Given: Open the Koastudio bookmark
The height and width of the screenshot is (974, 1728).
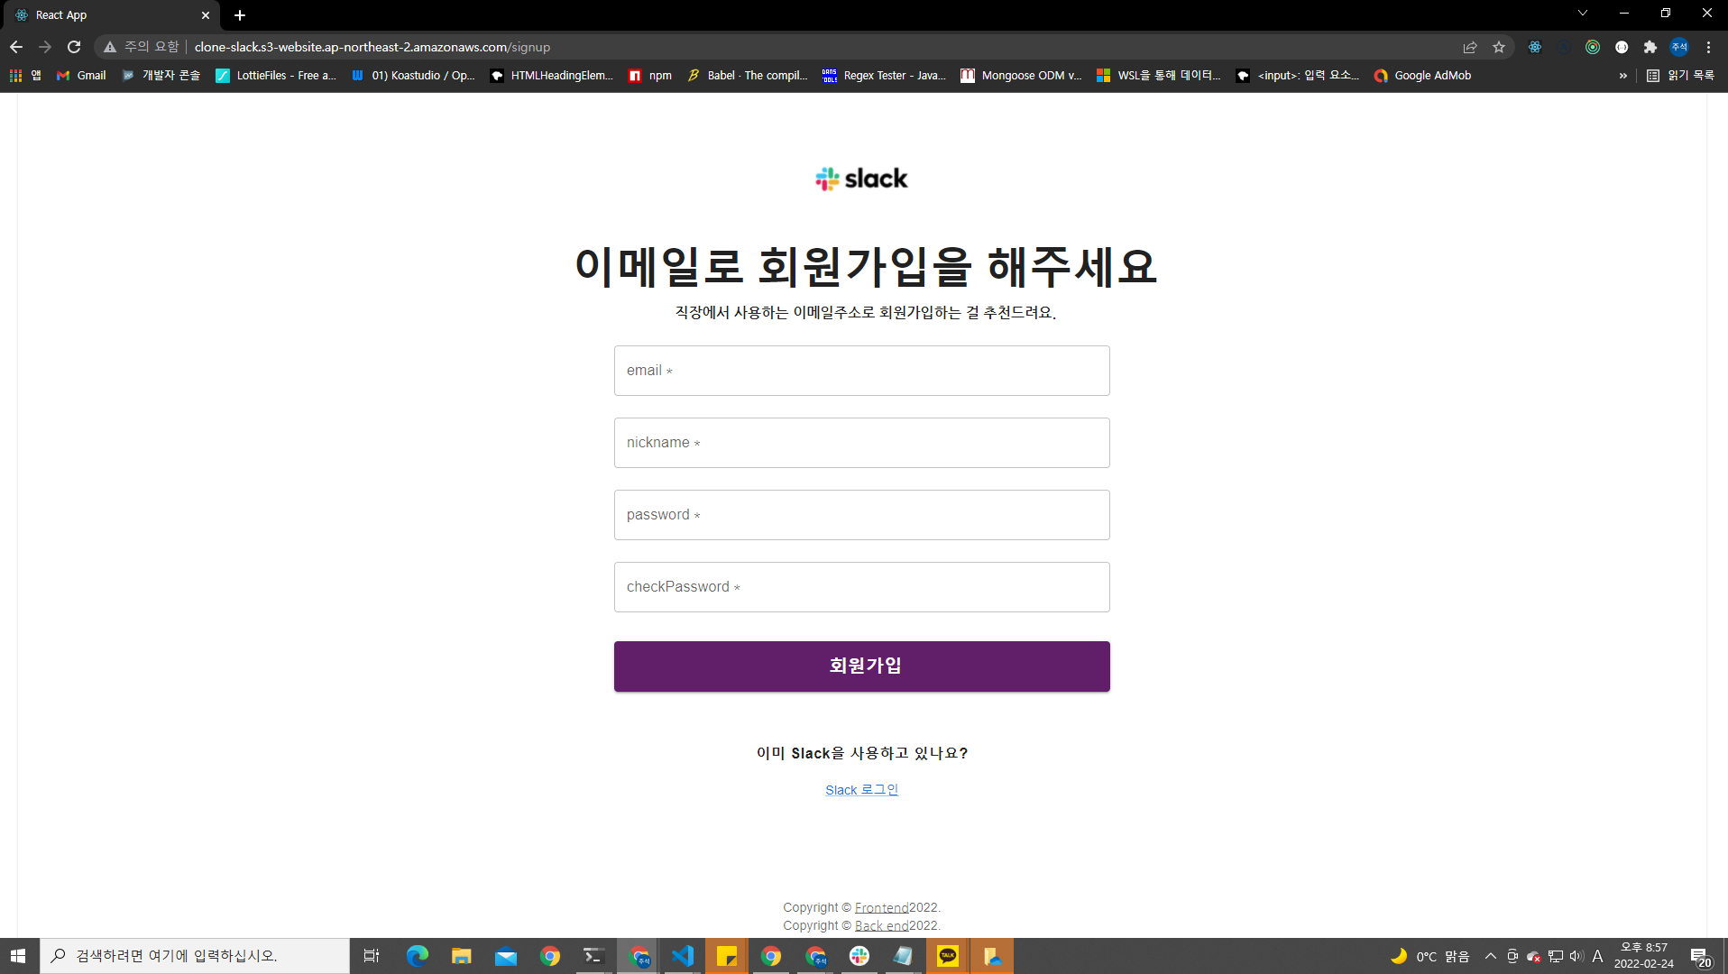Looking at the screenshot, I should pyautogui.click(x=413, y=76).
